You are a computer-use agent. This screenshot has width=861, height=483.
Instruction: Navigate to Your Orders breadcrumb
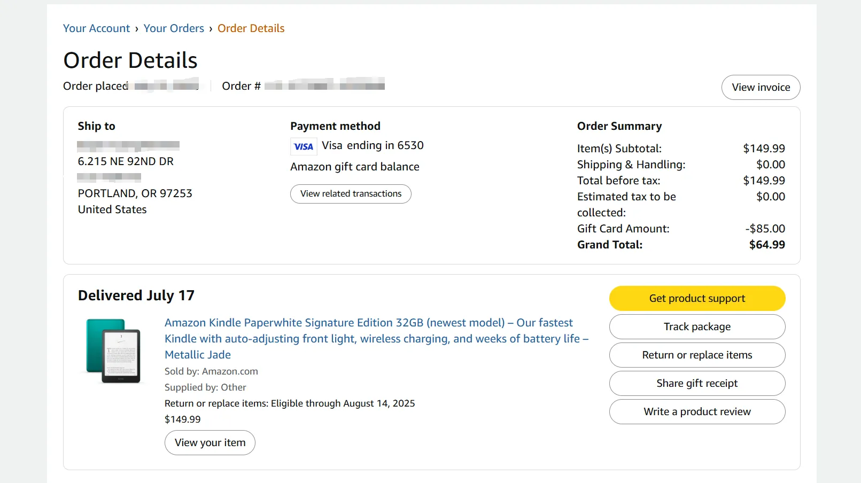click(x=174, y=28)
